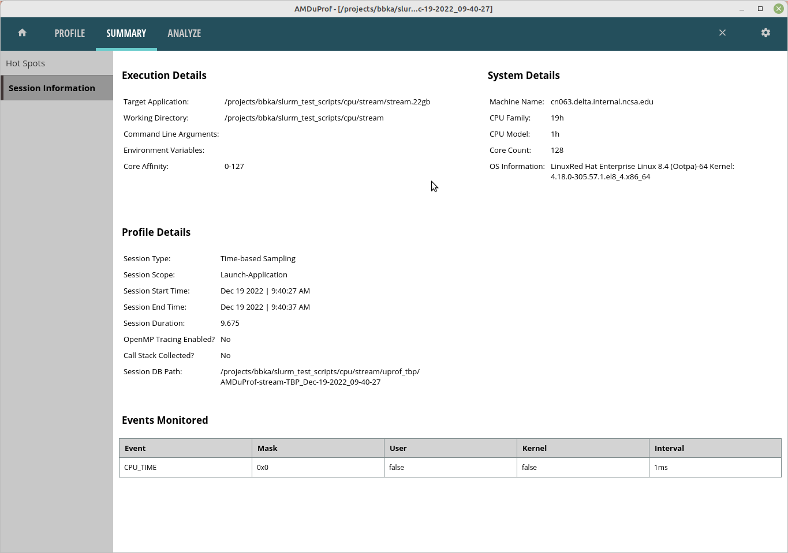The height and width of the screenshot is (553, 788).
Task: Click the Session DB Path value
Action: [319, 377]
